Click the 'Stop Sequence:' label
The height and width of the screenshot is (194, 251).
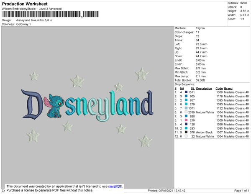[185, 84]
